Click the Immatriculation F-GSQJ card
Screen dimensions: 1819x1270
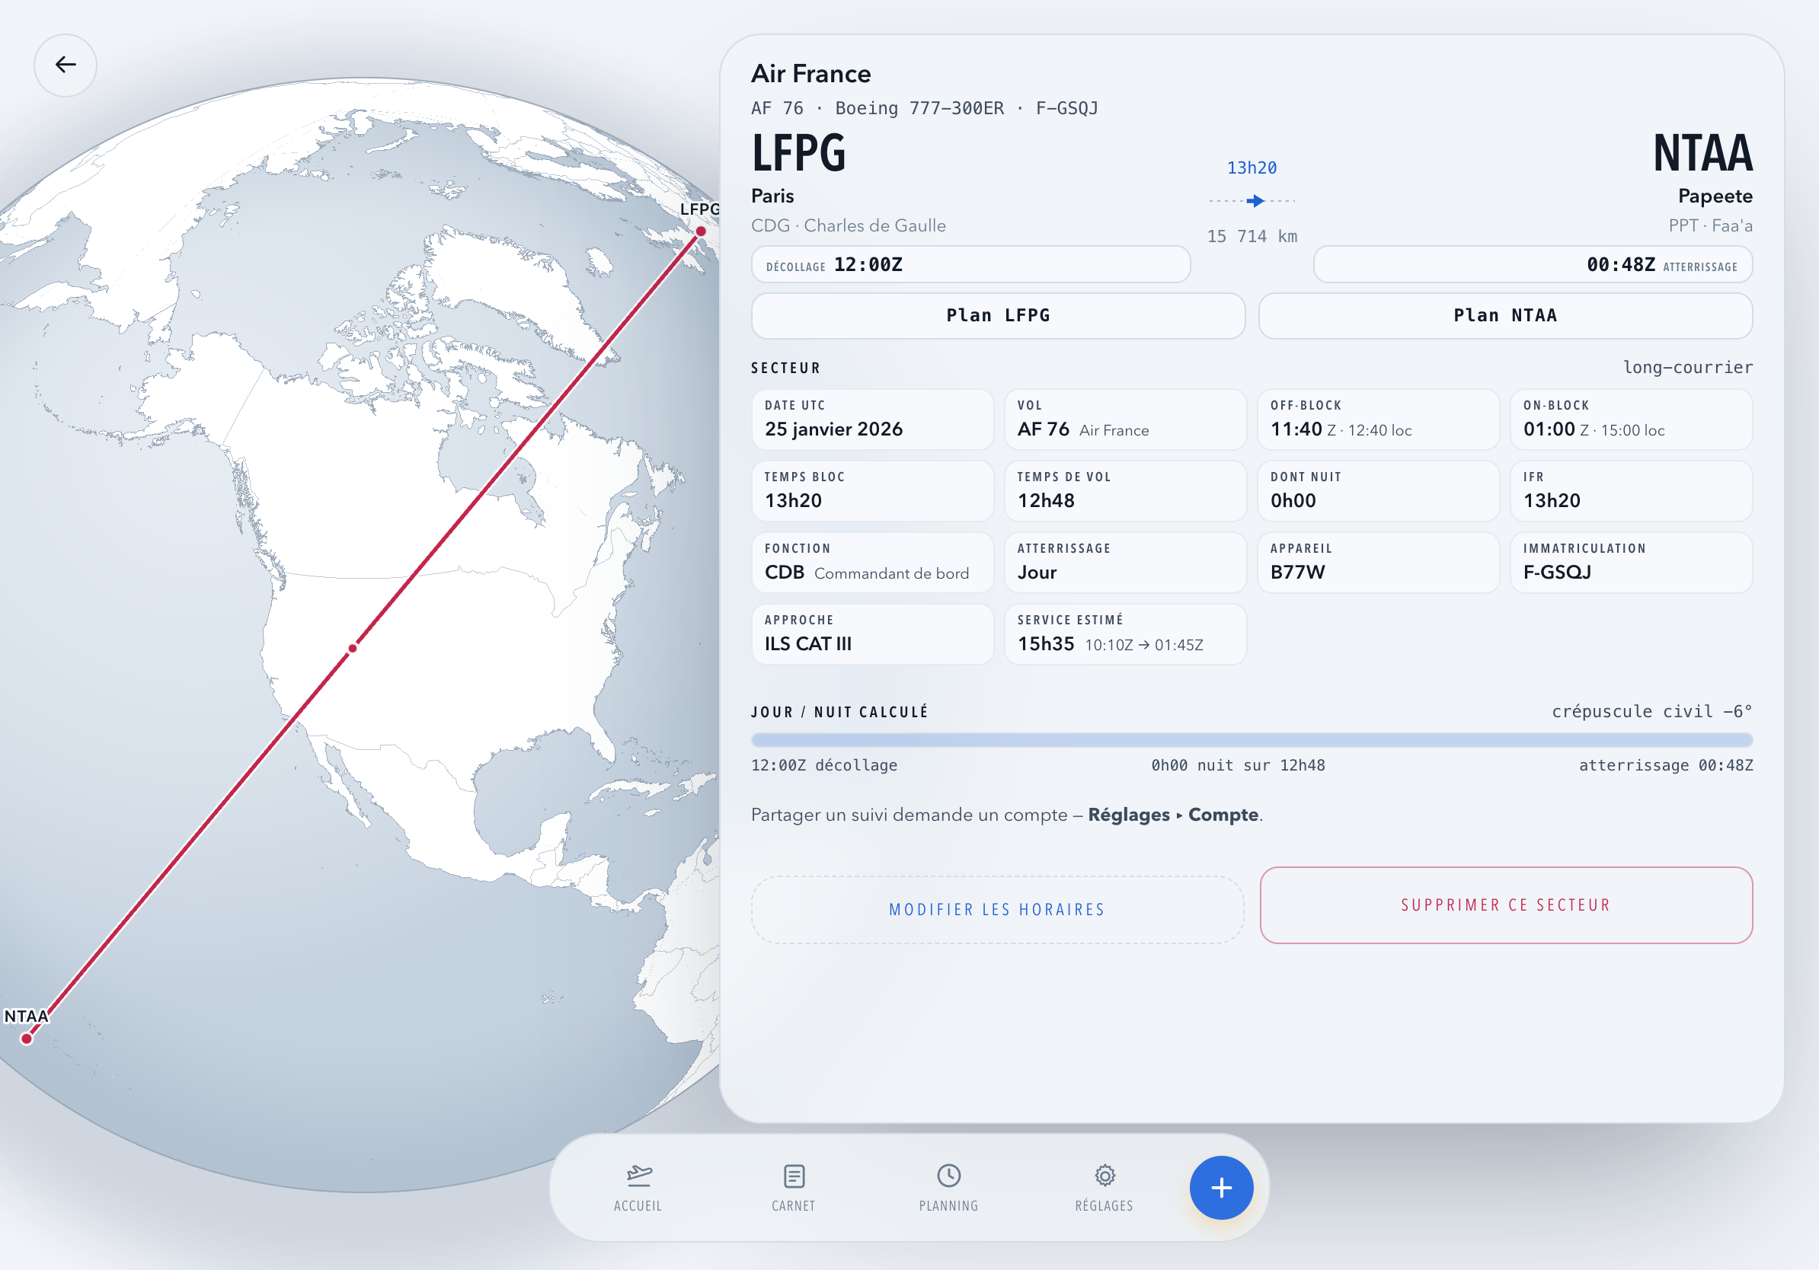coord(1630,562)
